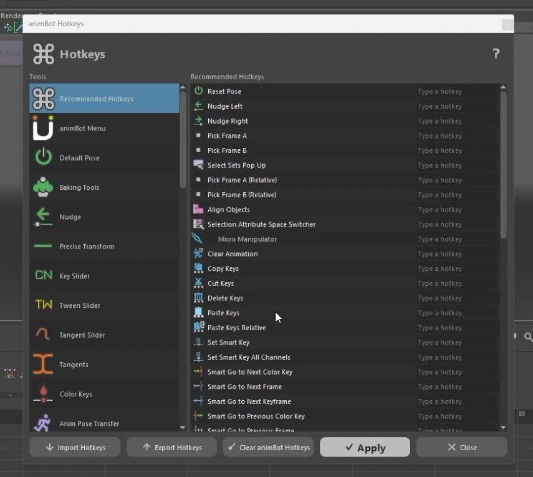Click the Smart Go to Next Keyframe label

[249, 401]
